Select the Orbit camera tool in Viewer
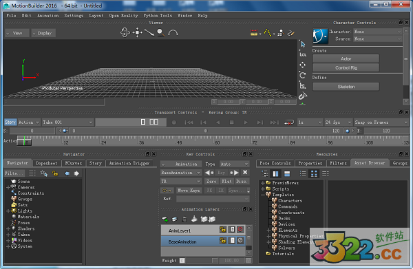Screen dimensions: 413x269 [125, 32]
